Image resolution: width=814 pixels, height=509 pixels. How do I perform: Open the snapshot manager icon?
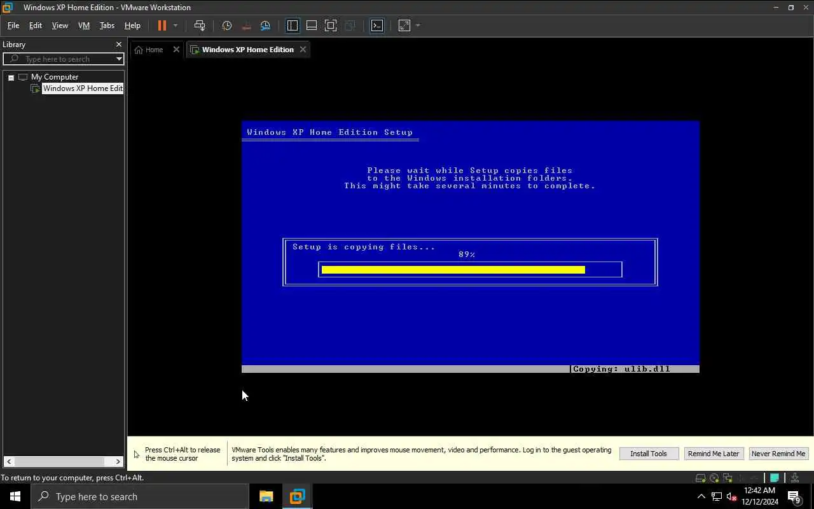pyautogui.click(x=265, y=25)
